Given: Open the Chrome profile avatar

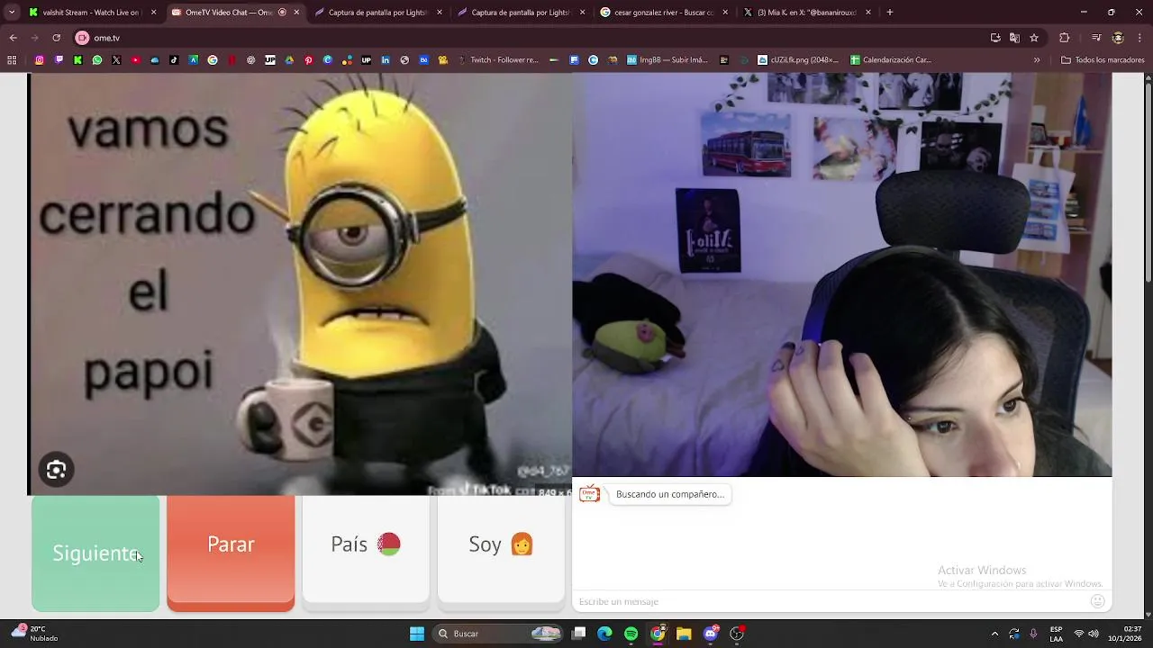Looking at the screenshot, I should (1118, 38).
